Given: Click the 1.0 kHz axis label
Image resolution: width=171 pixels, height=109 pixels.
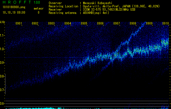Looking at the screenshot, I should tap(2, 49).
